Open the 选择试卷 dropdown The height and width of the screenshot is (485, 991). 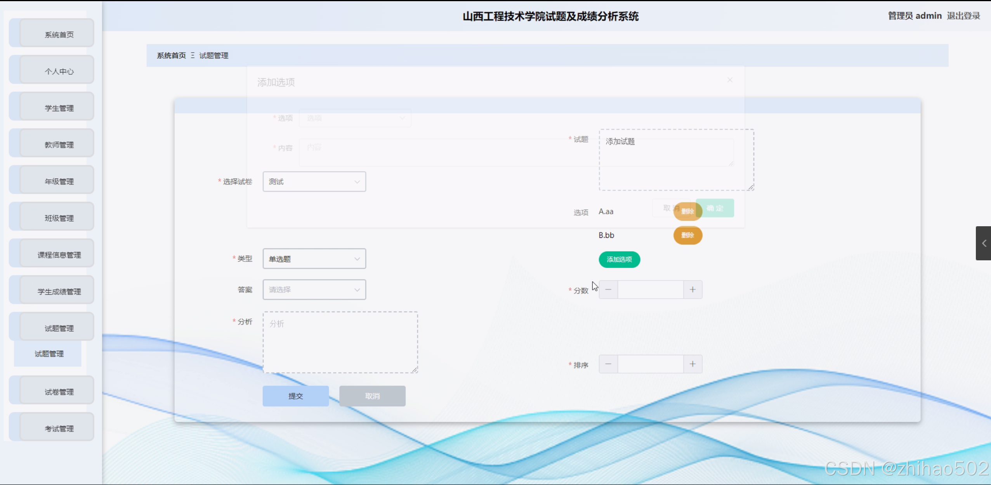pyautogui.click(x=314, y=182)
